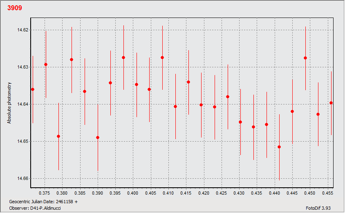Select the data point at 0.375
Screen dimensions: 345x213
46,64
